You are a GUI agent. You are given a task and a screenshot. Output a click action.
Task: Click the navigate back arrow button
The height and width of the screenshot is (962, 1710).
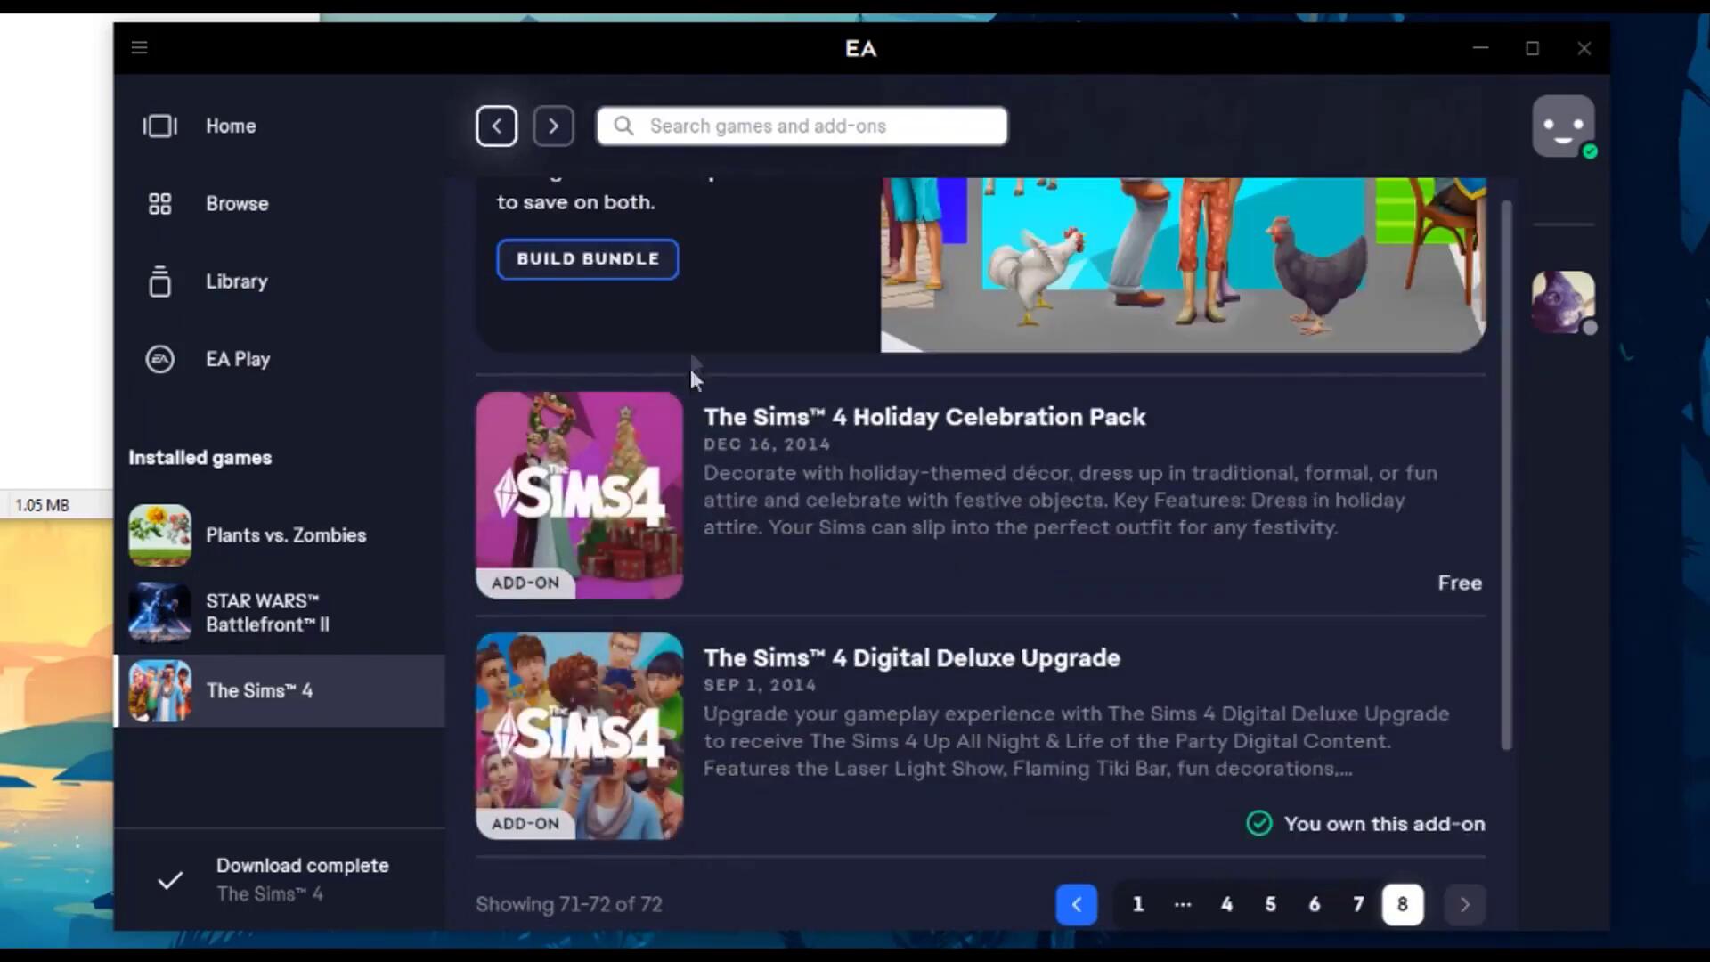pyautogui.click(x=496, y=126)
